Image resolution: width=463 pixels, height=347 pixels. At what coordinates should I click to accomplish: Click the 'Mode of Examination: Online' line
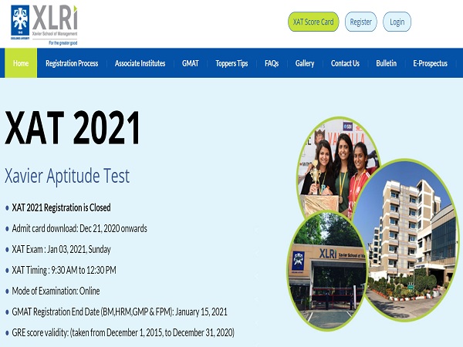coord(56,291)
